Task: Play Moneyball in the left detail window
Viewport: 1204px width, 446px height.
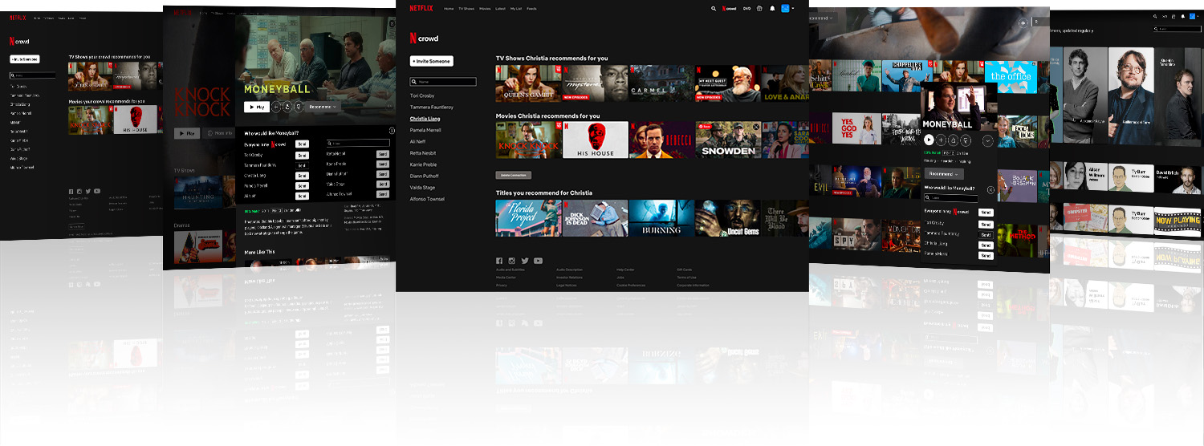Action: [x=257, y=107]
